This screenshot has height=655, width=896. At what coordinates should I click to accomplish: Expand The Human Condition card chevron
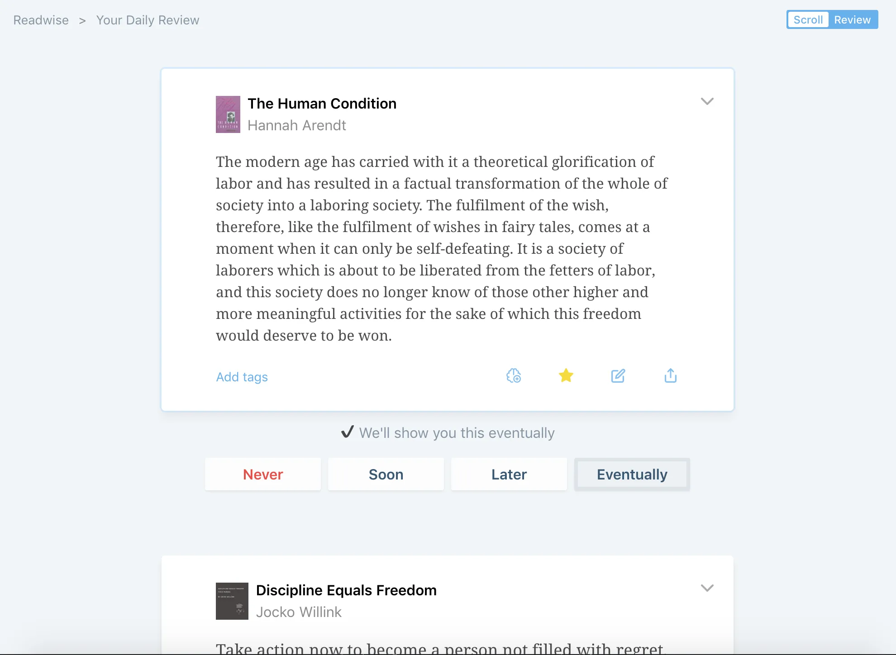pyautogui.click(x=707, y=101)
